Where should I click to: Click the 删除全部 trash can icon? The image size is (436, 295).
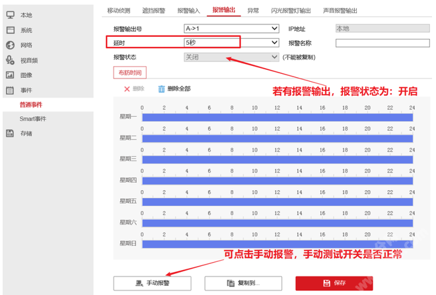click(x=161, y=88)
